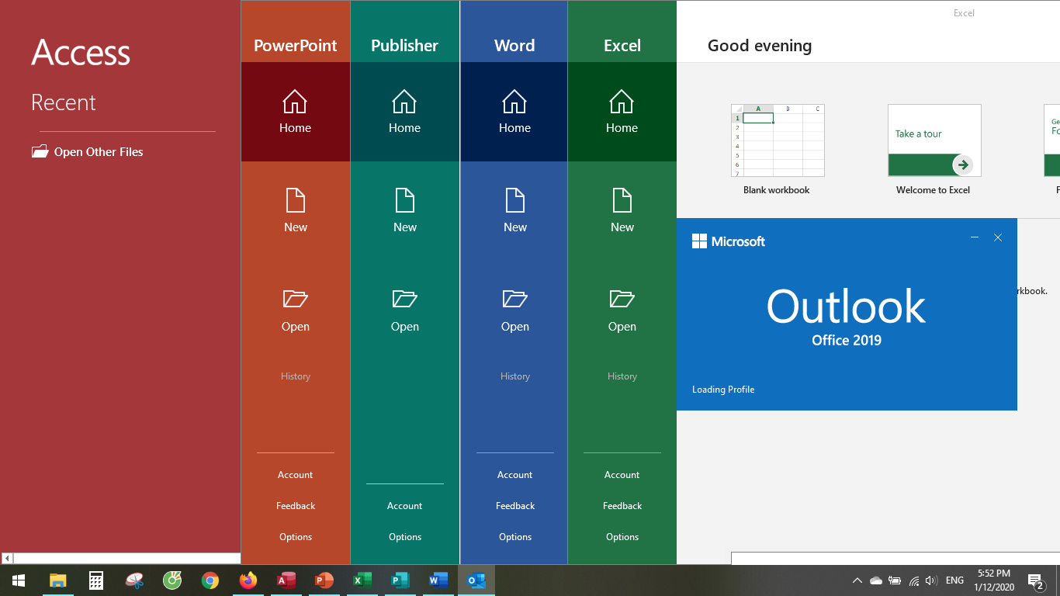This screenshot has height=596, width=1060.
Task: Open Account in the PowerPoint panel
Action: pyautogui.click(x=295, y=475)
